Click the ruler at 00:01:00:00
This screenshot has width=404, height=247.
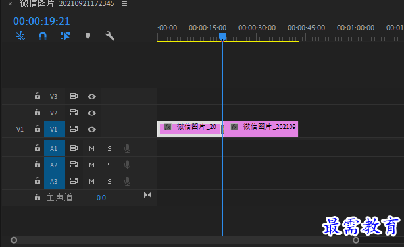point(355,28)
